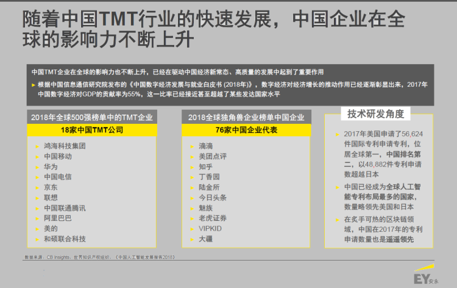457x288 pixels.
Task: Click the source footnote '数据来源：CB Insights'
Action: click(x=100, y=257)
